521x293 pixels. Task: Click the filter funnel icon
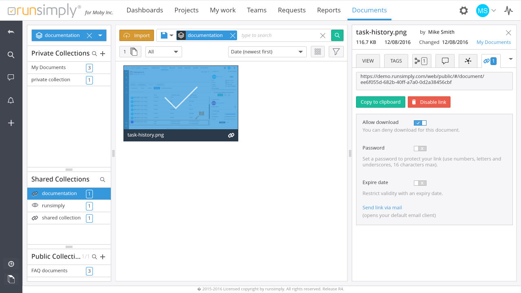336,52
